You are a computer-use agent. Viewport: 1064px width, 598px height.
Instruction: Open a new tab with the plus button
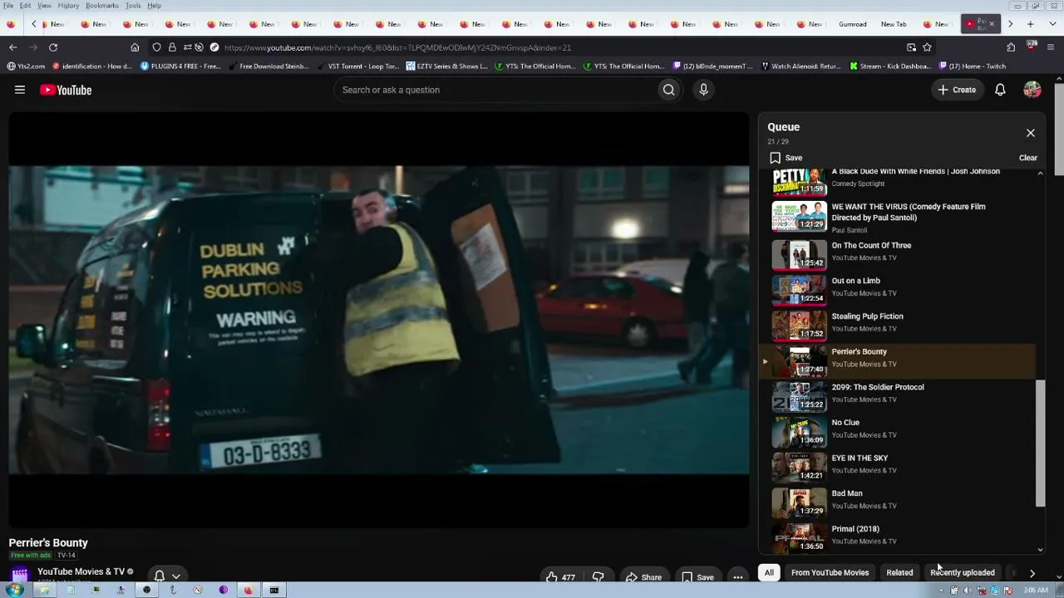click(1031, 24)
